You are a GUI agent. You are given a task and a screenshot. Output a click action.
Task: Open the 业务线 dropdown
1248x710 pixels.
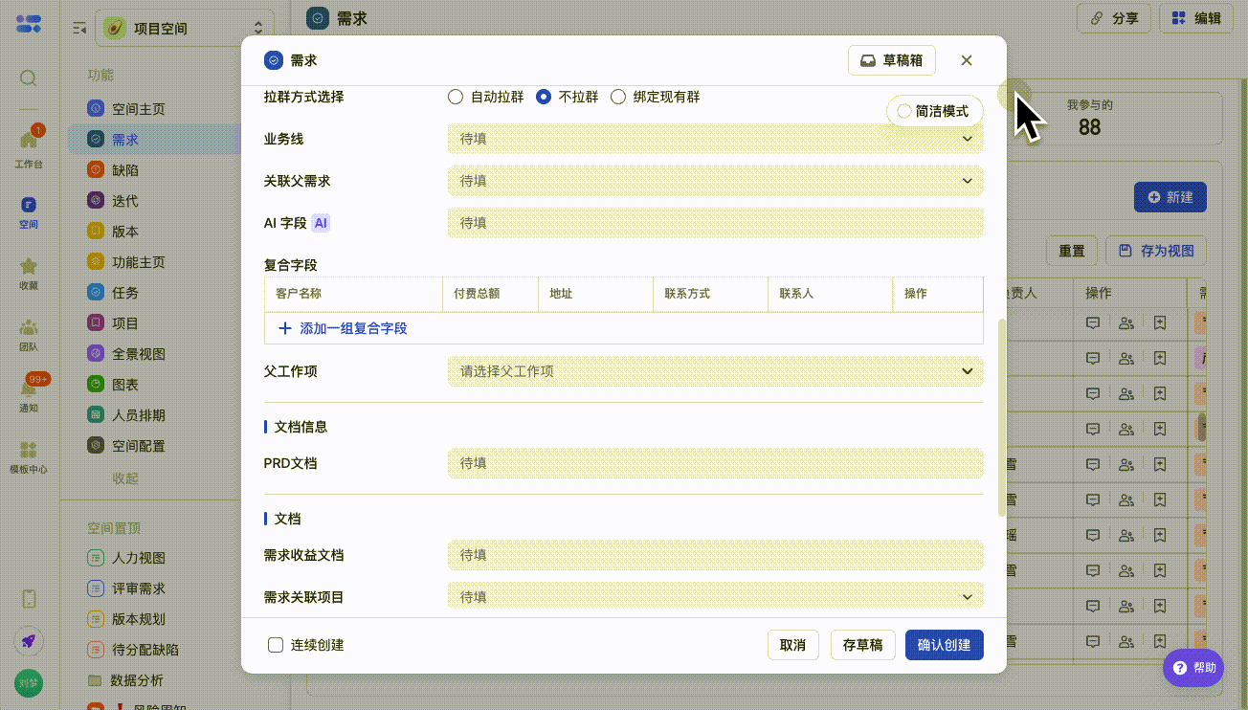715,139
